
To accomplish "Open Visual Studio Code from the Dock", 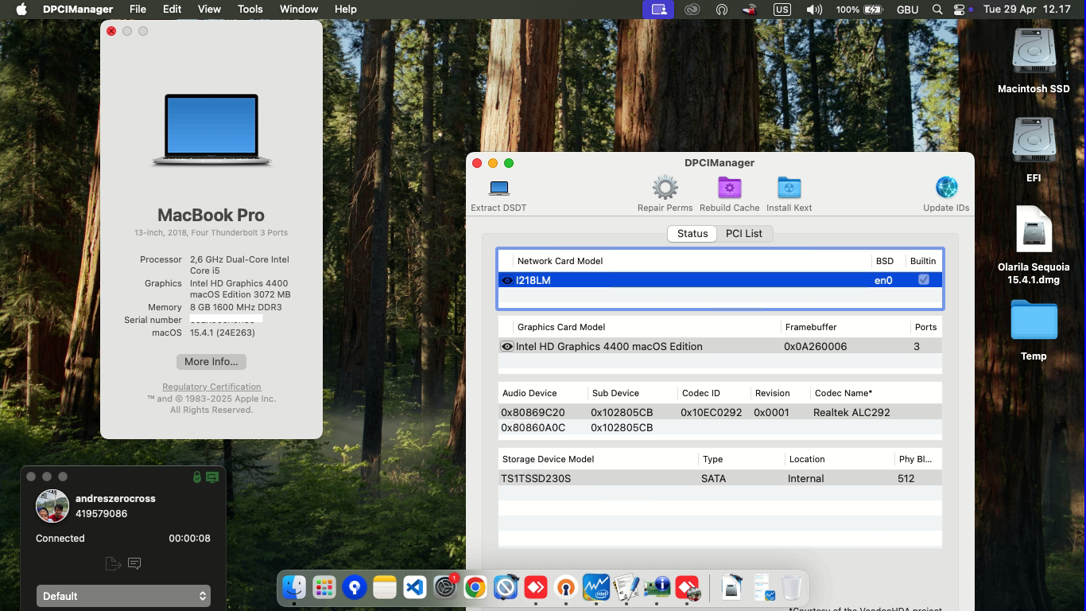I will [x=414, y=587].
